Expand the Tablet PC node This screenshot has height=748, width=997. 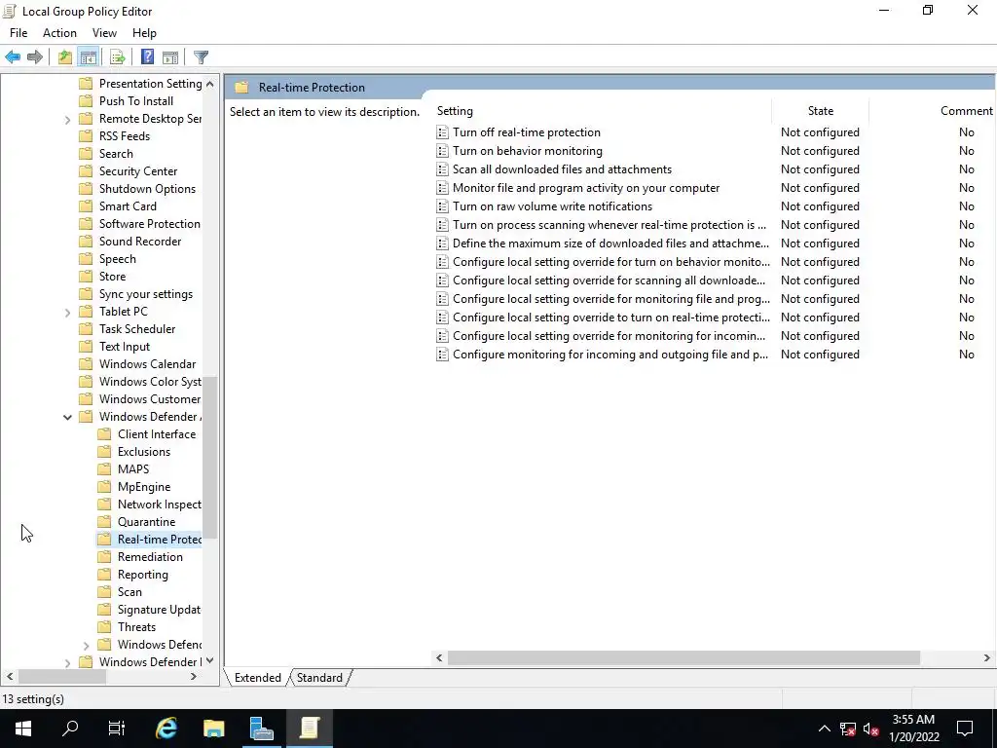(x=67, y=313)
